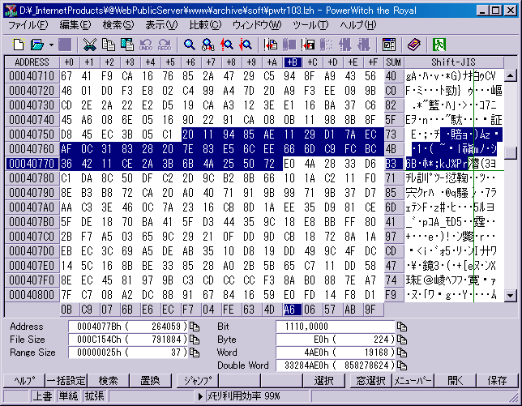The image size is (522, 406).
Task: Click the Find and Replace icon
Action: click(208, 45)
